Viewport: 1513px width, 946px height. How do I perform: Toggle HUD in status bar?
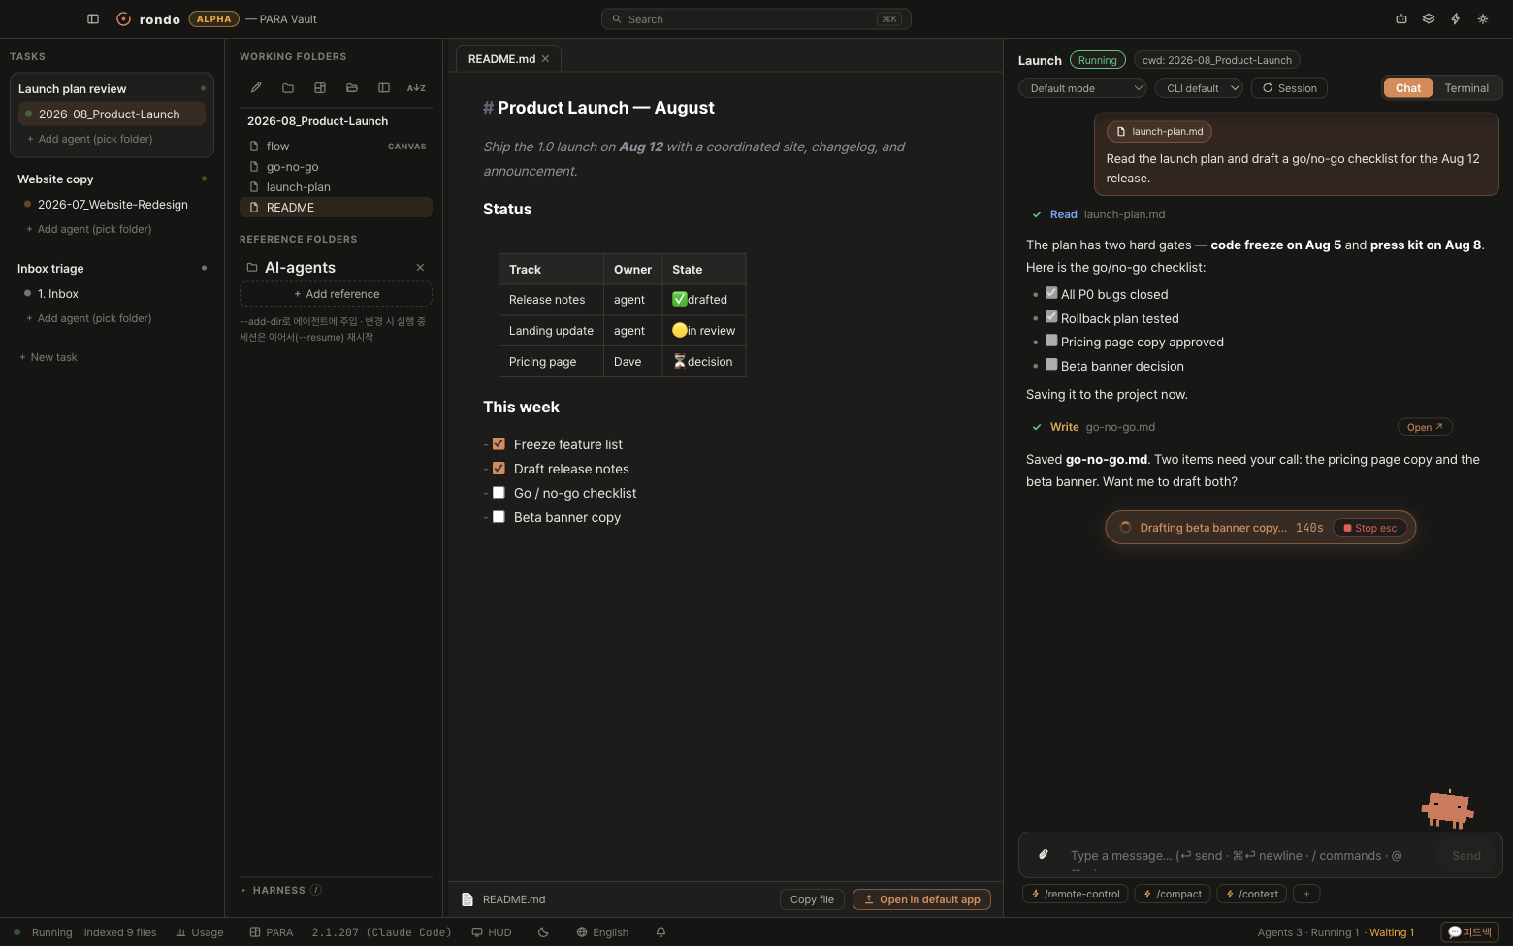coord(492,932)
